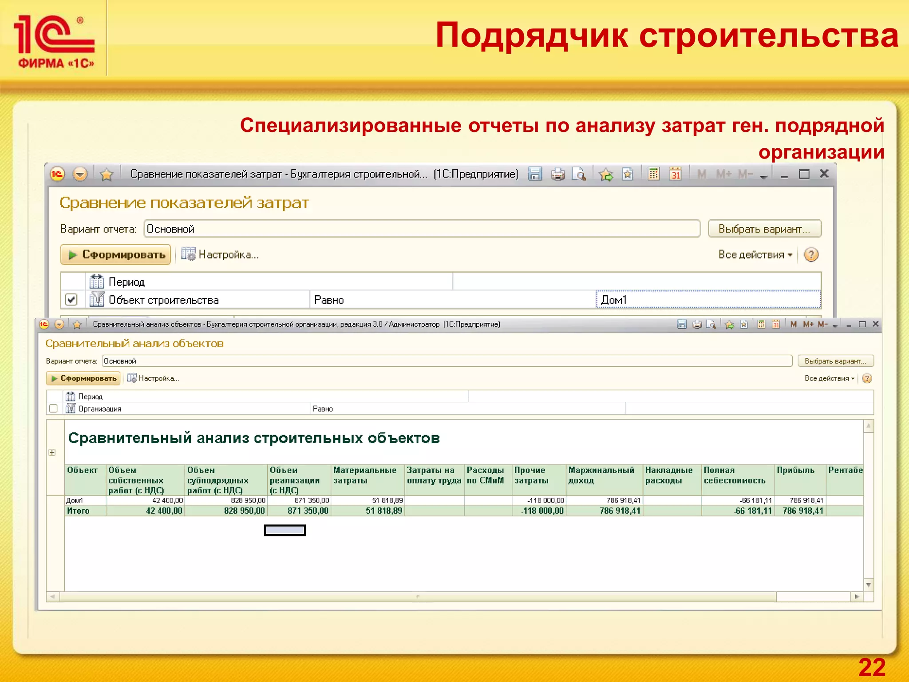
Task: Save report in Сравнительный анализ объектов window
Action: [682, 324]
